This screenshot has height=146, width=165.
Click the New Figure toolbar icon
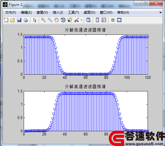(6, 20)
